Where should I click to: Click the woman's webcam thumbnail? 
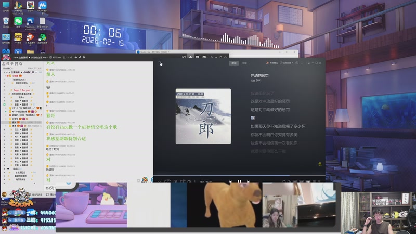280,211
